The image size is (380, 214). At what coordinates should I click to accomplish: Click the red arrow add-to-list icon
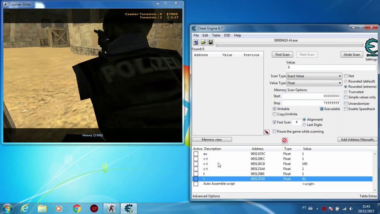click(267, 132)
